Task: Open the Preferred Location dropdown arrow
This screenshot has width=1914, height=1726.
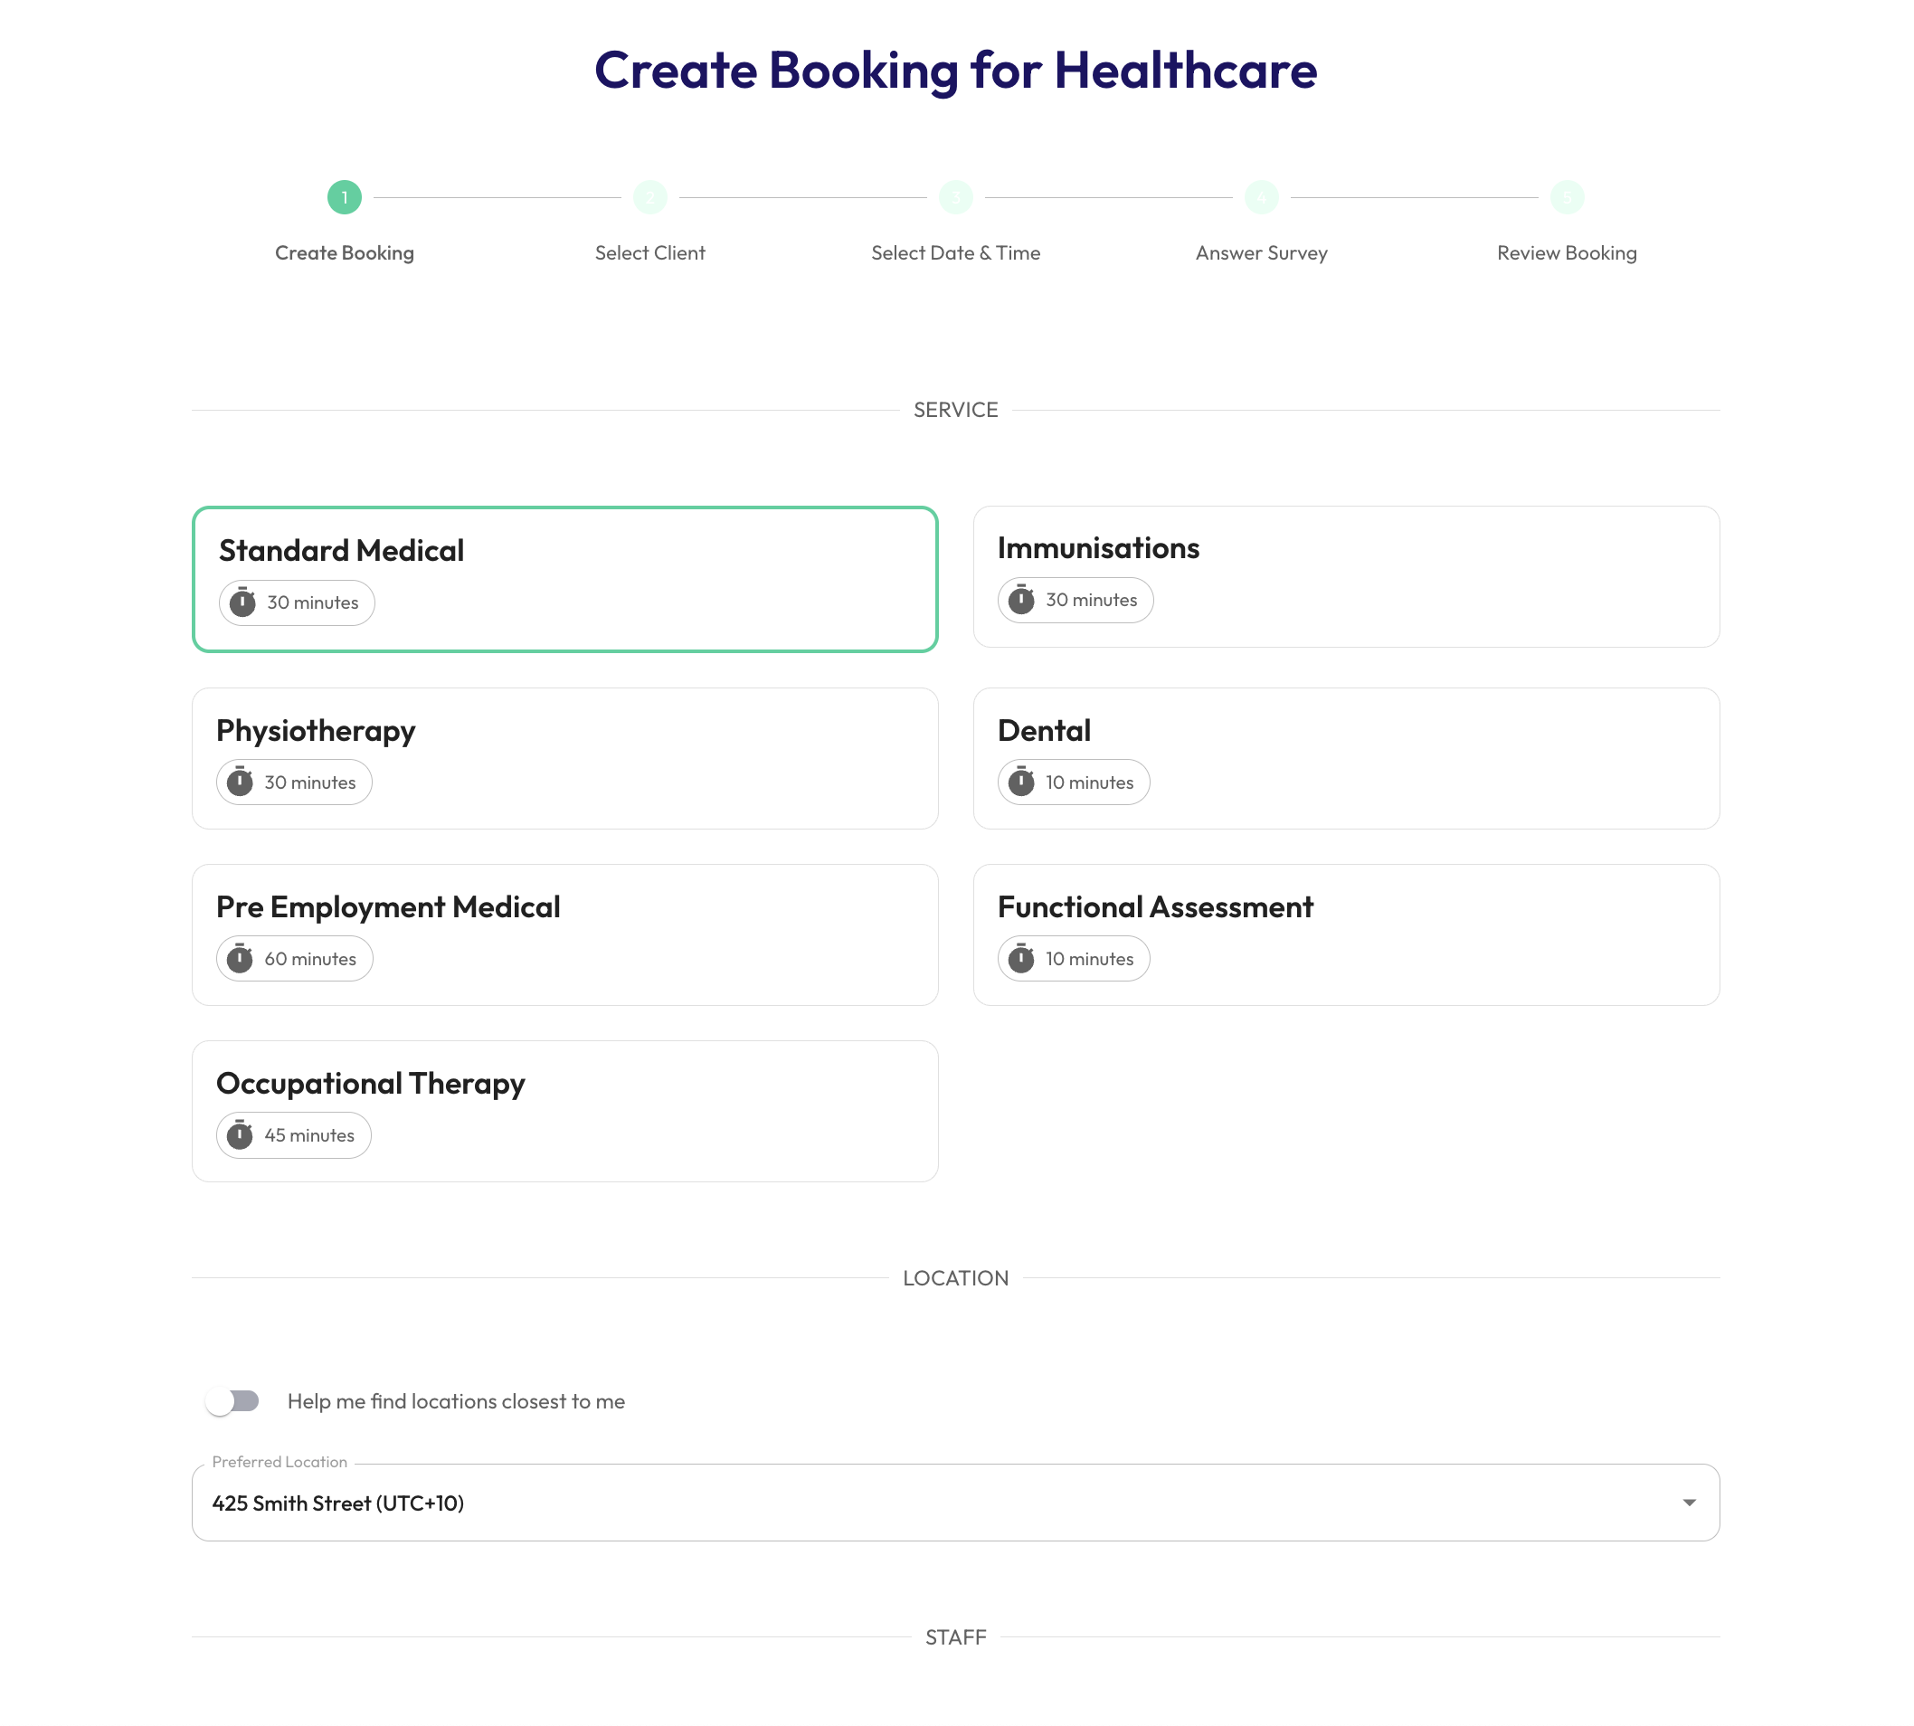Action: [x=1688, y=1503]
